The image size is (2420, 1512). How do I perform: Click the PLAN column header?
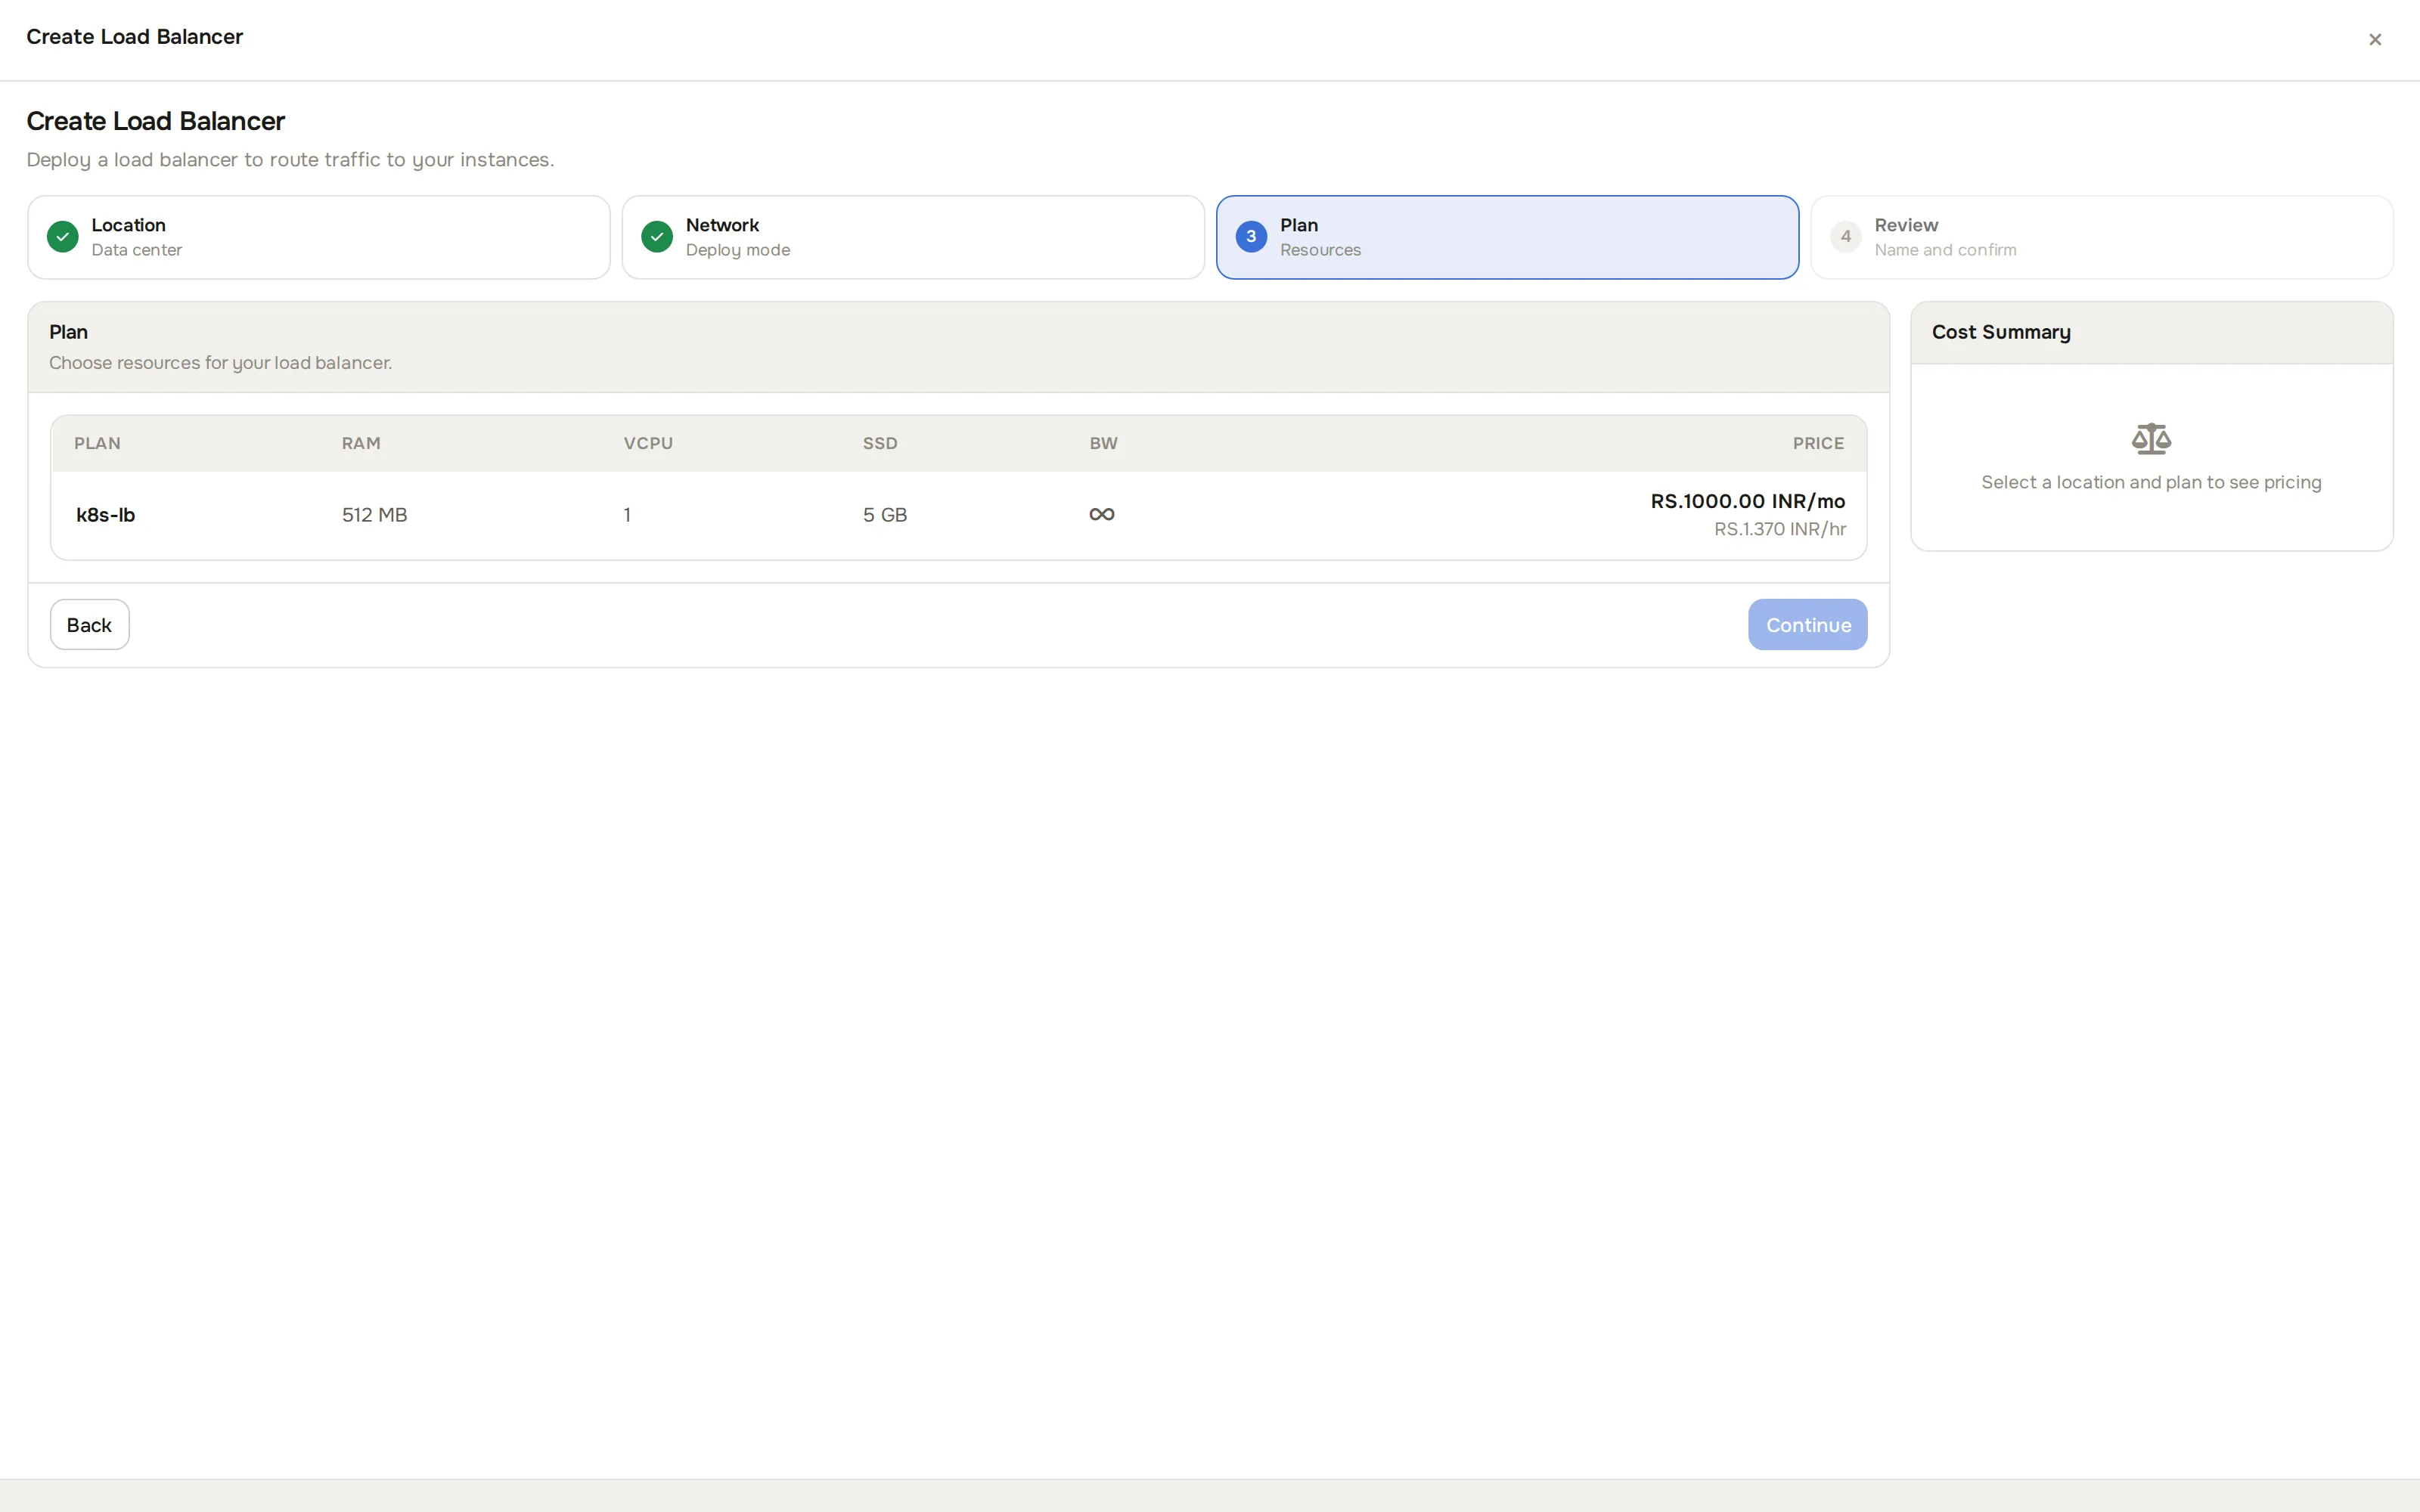[x=97, y=443]
